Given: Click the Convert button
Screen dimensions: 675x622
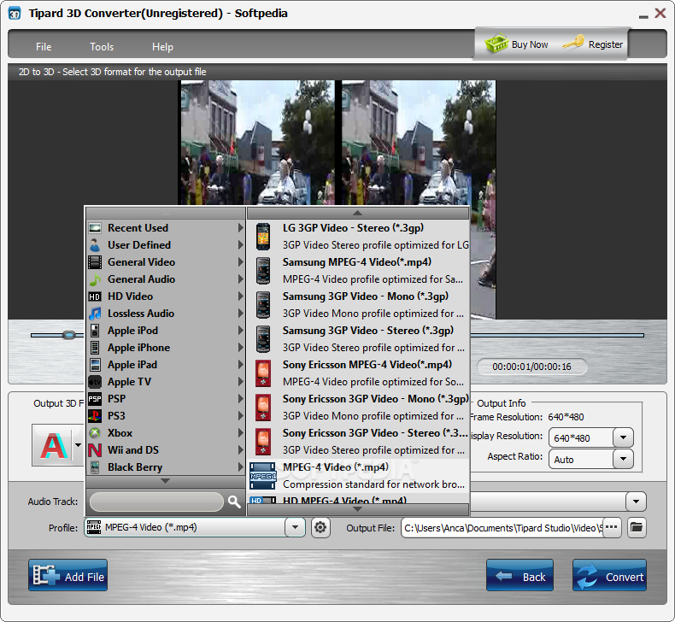Looking at the screenshot, I should [609, 575].
